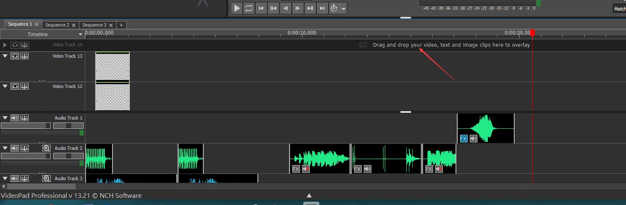
Task: Add a new sequence with the plus tab
Action: point(121,25)
